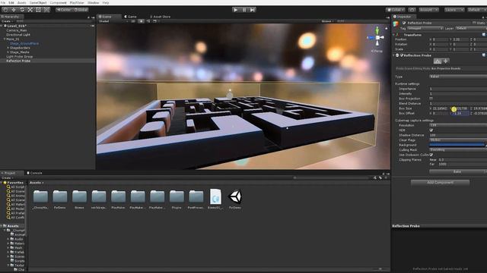Image resolution: width=487 pixels, height=273 pixels.
Task: Open the Edit menu
Action: click(x=11, y=2)
